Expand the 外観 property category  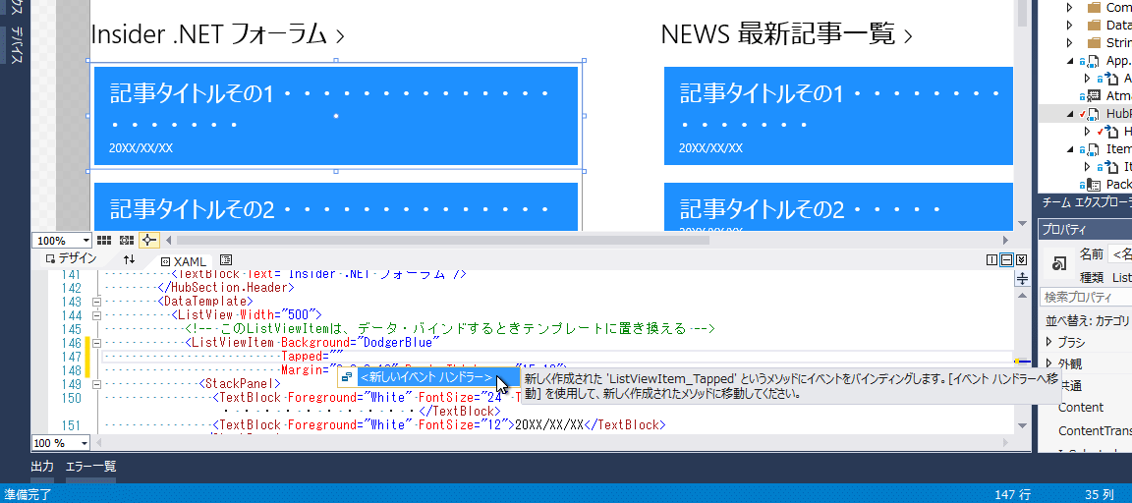point(1049,364)
